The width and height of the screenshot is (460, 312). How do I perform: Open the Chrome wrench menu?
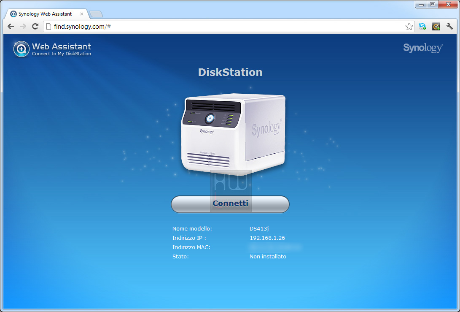pyautogui.click(x=449, y=27)
